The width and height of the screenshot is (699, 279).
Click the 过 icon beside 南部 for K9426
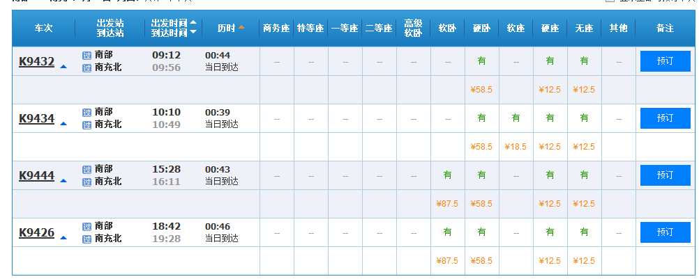87,226
